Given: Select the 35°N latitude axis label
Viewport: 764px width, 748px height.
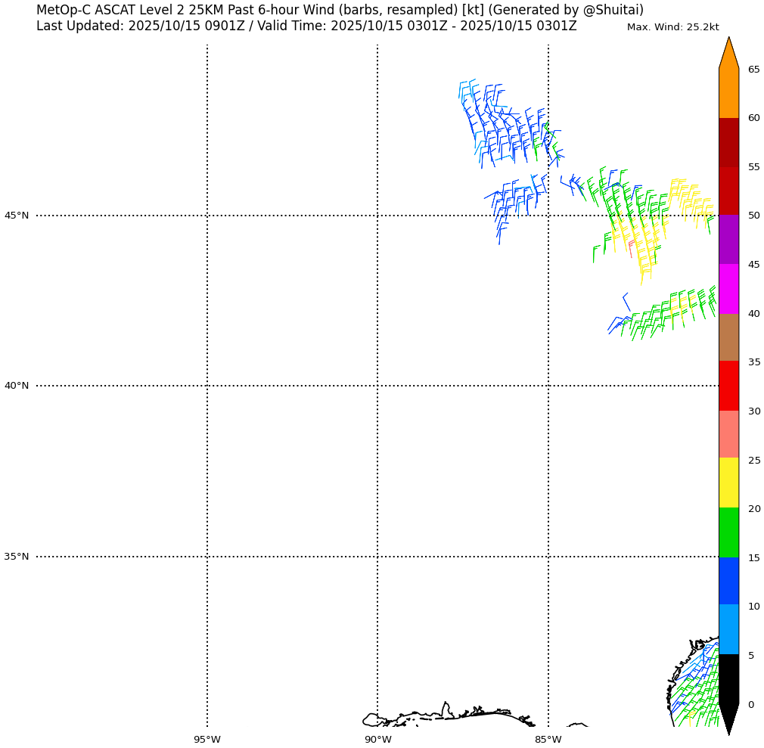Looking at the screenshot, I should [17, 557].
